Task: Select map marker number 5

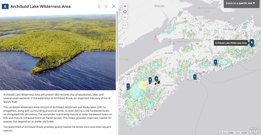Action: tap(215, 62)
